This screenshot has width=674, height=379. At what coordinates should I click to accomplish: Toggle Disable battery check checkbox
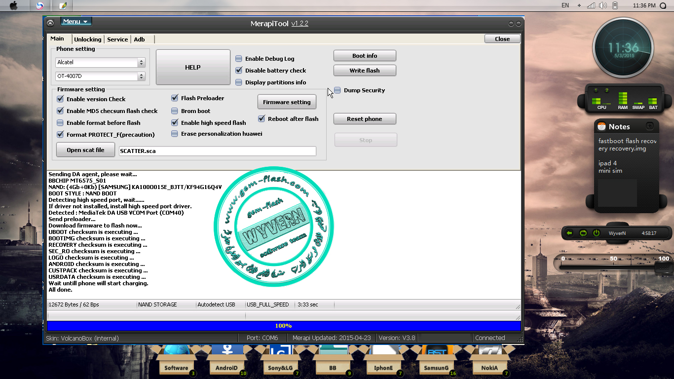[239, 71]
